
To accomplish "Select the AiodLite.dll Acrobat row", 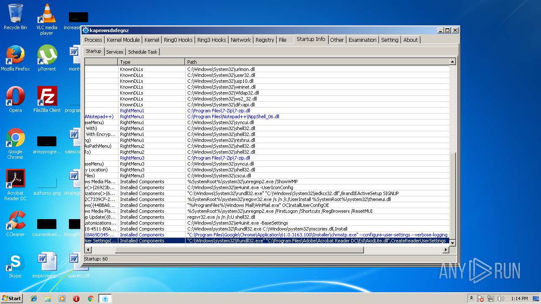I will [267, 240].
